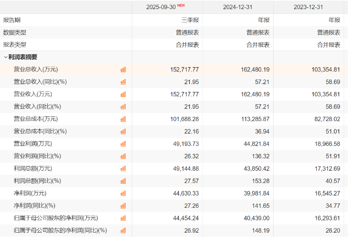This screenshot has width=348, height=237.
Task: Click the 利润总额(万元) row label
Action: coord(33,169)
